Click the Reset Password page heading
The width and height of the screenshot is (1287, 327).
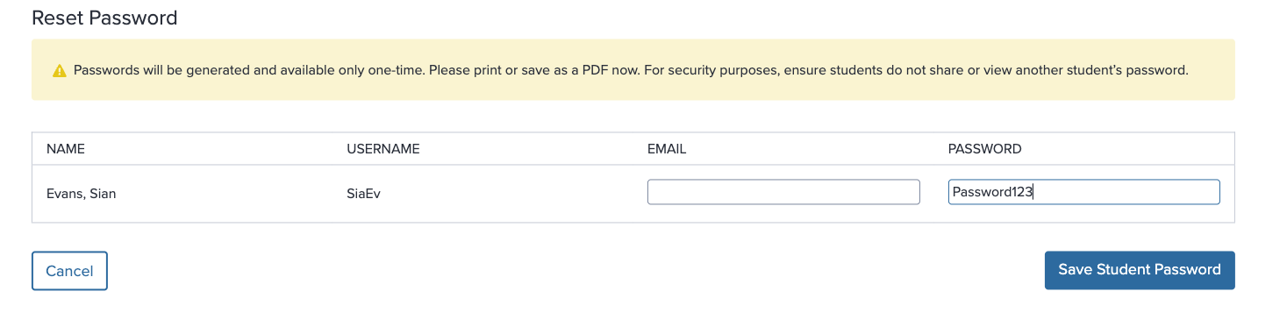(x=104, y=18)
